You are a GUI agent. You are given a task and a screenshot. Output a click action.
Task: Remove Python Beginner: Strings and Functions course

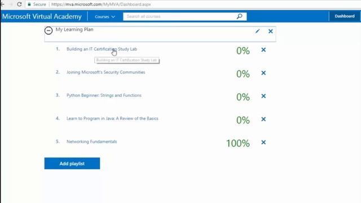click(263, 96)
